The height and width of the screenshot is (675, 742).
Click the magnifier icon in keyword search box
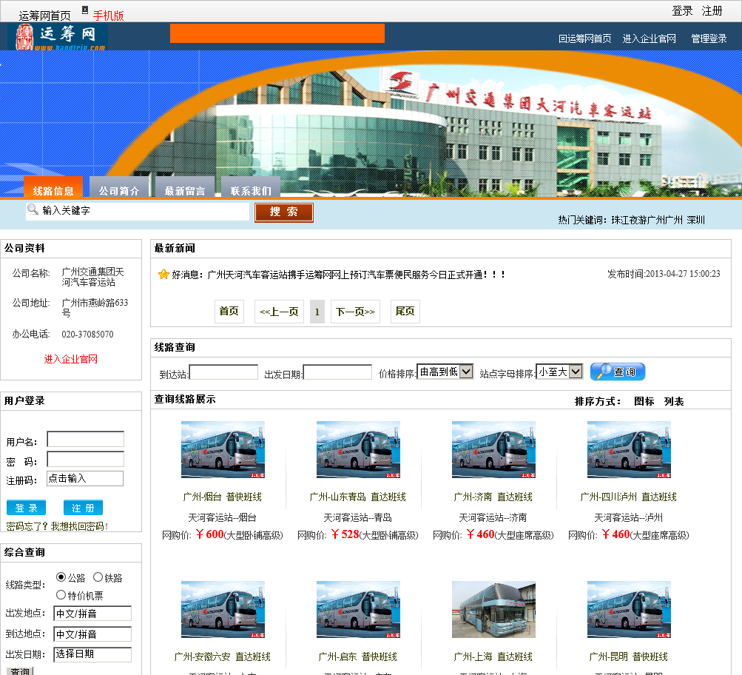point(33,209)
